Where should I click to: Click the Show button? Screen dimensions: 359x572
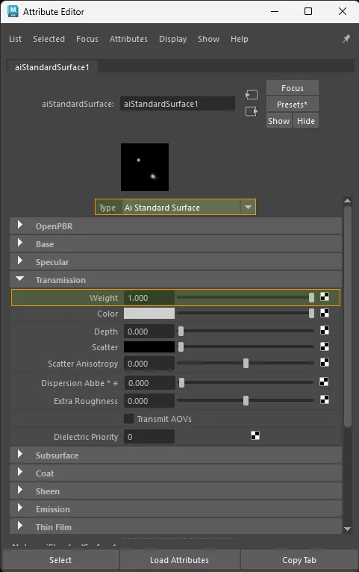[x=279, y=121]
